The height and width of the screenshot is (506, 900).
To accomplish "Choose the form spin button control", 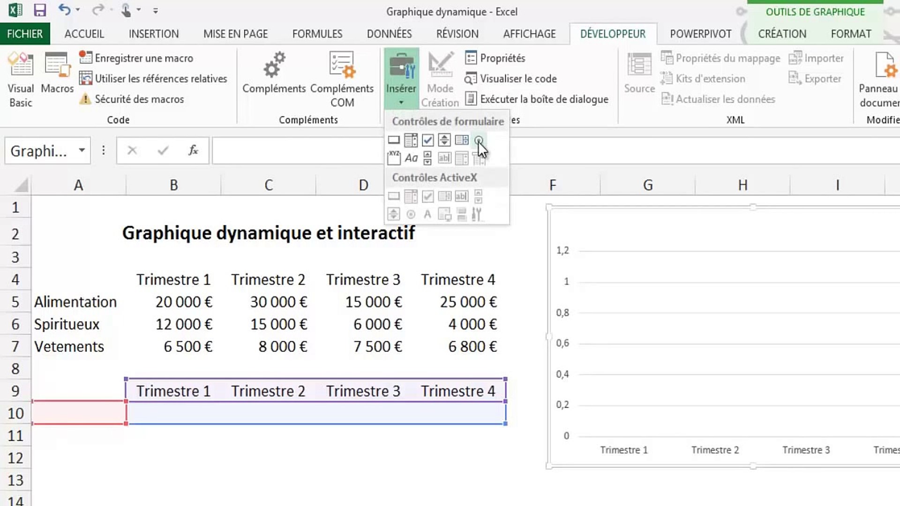I will pos(444,140).
